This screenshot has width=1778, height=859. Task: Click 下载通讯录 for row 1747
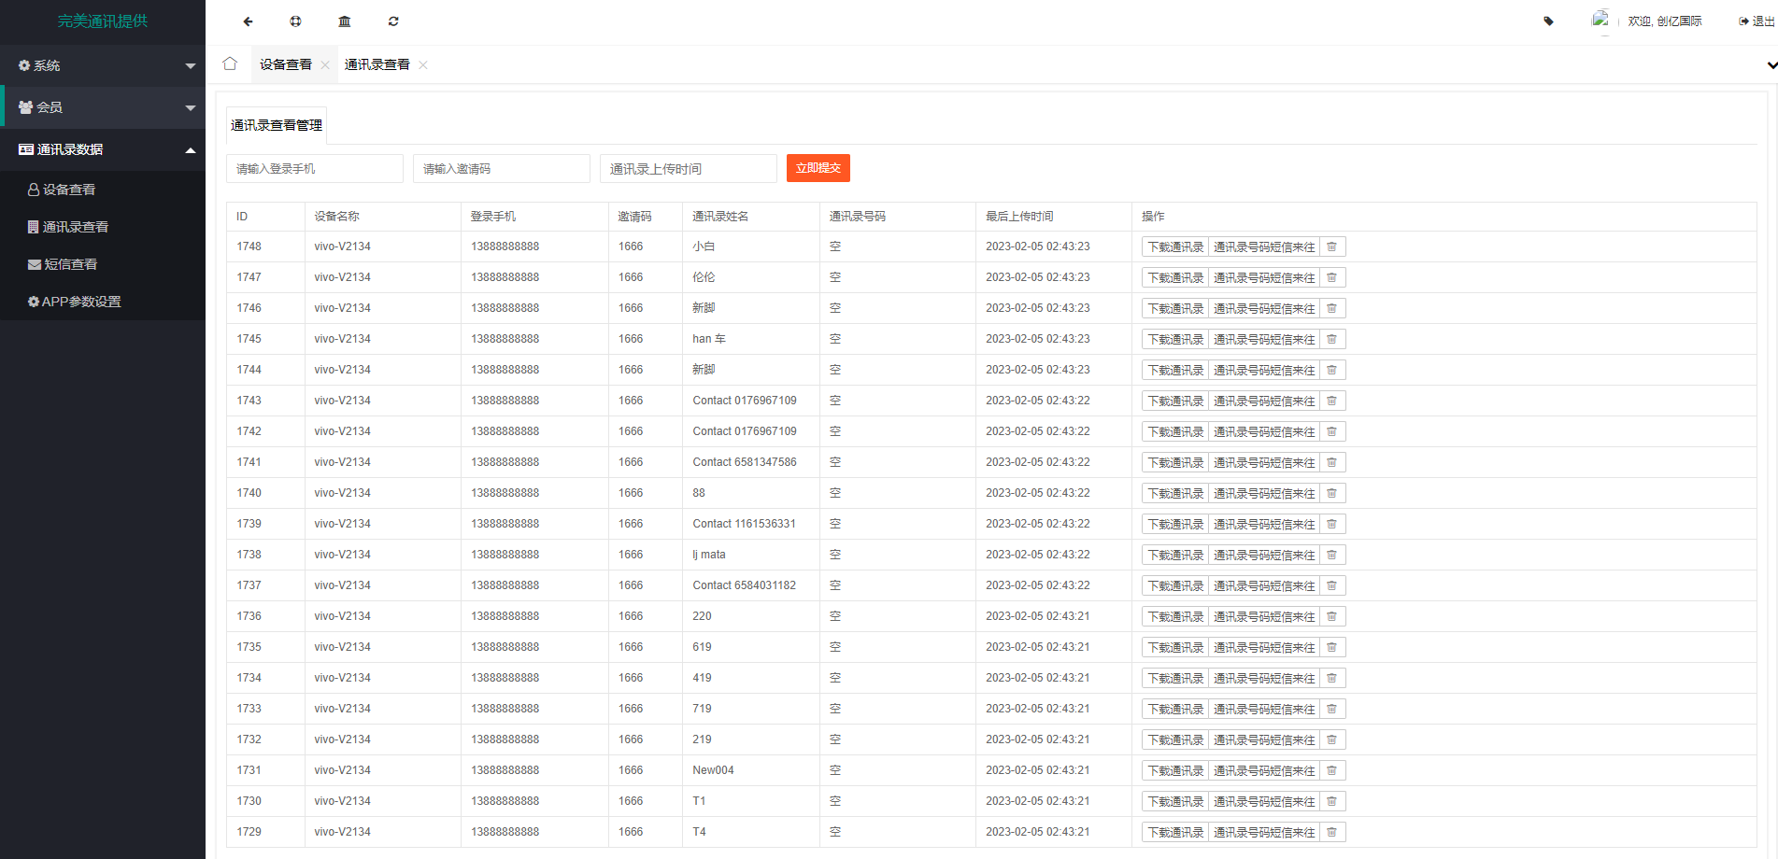click(x=1175, y=278)
